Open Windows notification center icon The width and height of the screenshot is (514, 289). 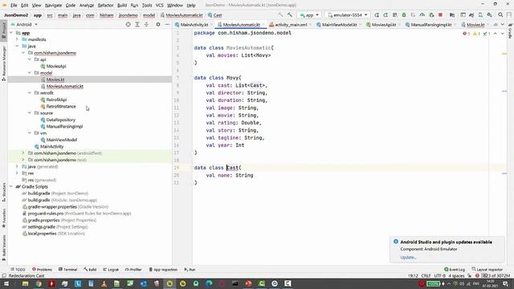[x=506, y=283]
